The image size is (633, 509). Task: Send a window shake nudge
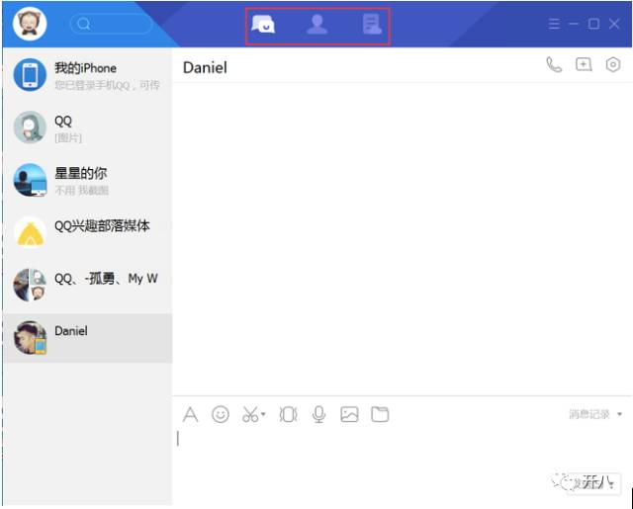pyautogui.click(x=288, y=415)
